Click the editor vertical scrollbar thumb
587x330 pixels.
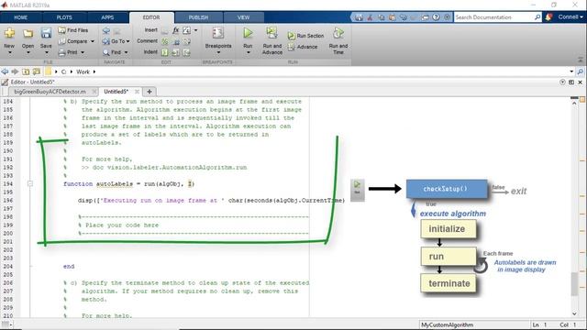tap(575, 284)
